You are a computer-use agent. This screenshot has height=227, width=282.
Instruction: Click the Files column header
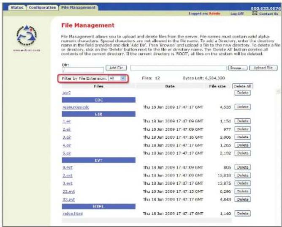click(x=98, y=86)
